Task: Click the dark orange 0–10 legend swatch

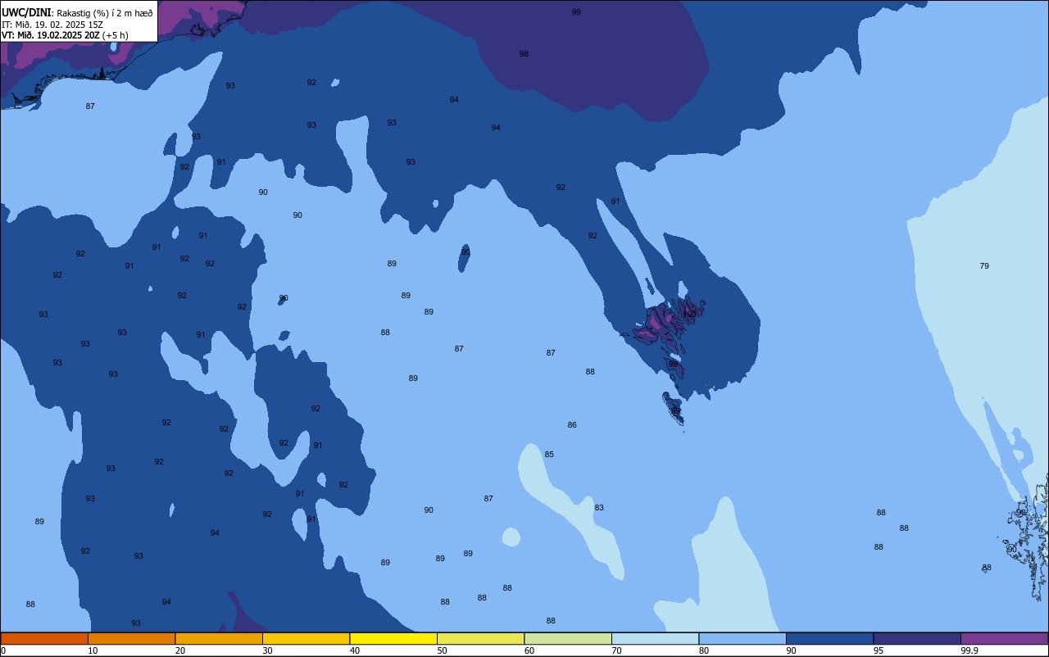Action: [44, 638]
